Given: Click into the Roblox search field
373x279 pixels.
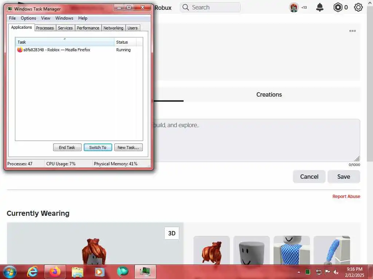Looking at the screenshot, I should [211, 7].
